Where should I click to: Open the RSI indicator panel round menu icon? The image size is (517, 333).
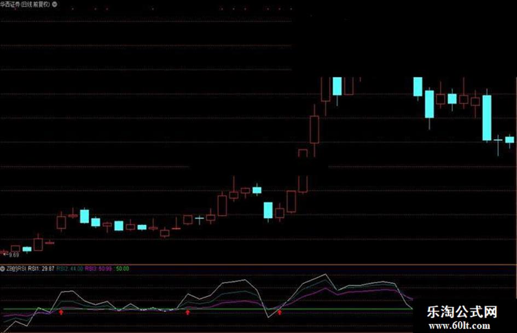pos(3,268)
